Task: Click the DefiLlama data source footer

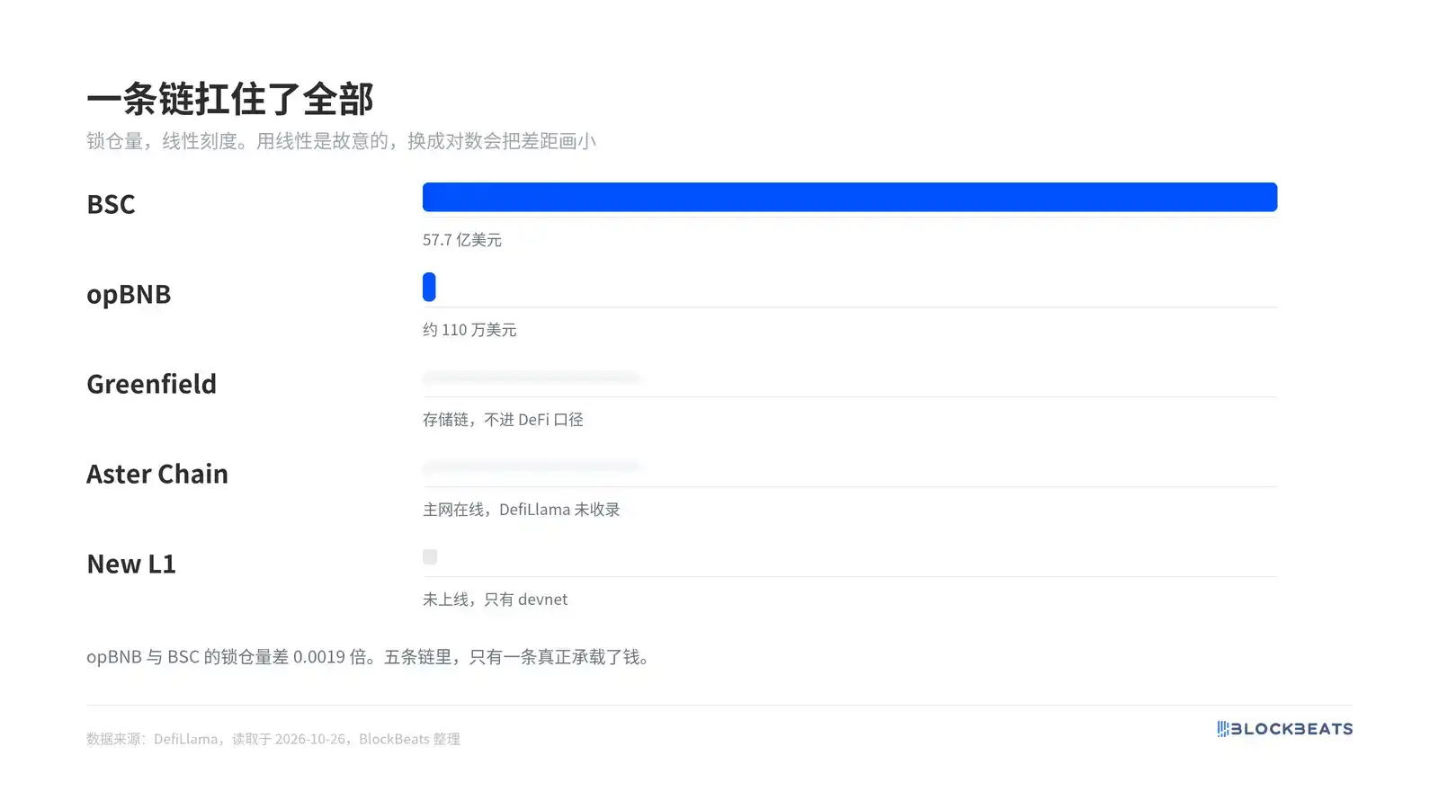Action: pos(273,739)
